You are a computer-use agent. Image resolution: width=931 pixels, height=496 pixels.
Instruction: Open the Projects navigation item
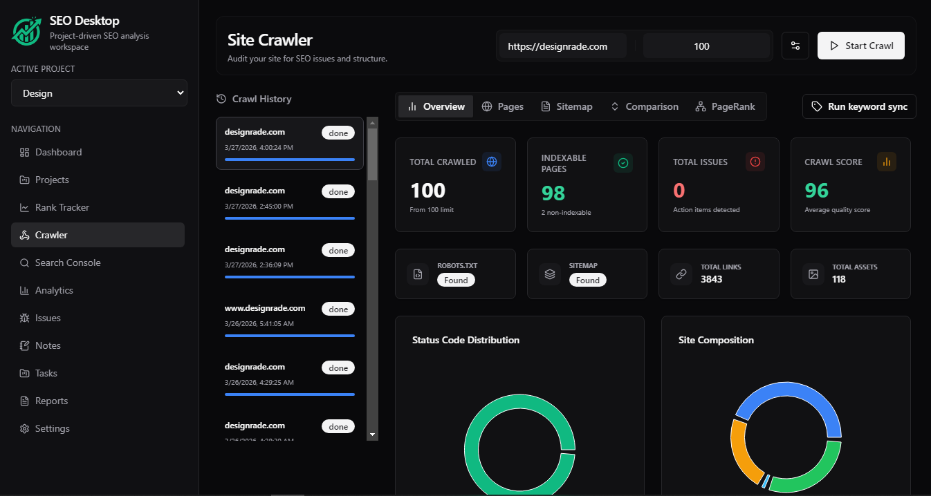[x=98, y=180]
